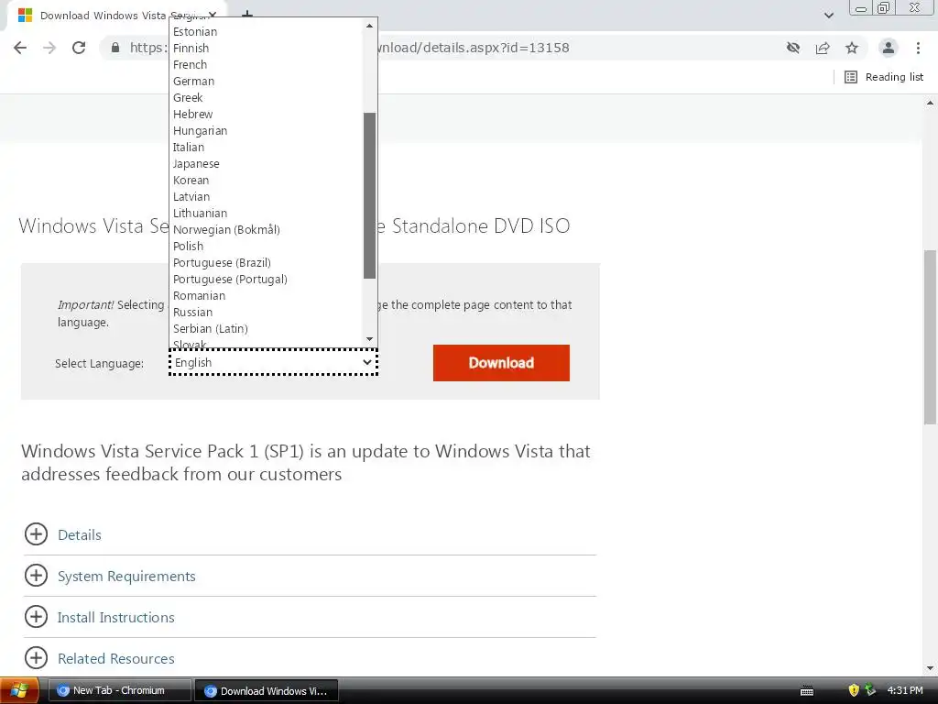Select Portuguese (Portugal) language option
Viewport: 938px width, 704px height.
point(267,279)
